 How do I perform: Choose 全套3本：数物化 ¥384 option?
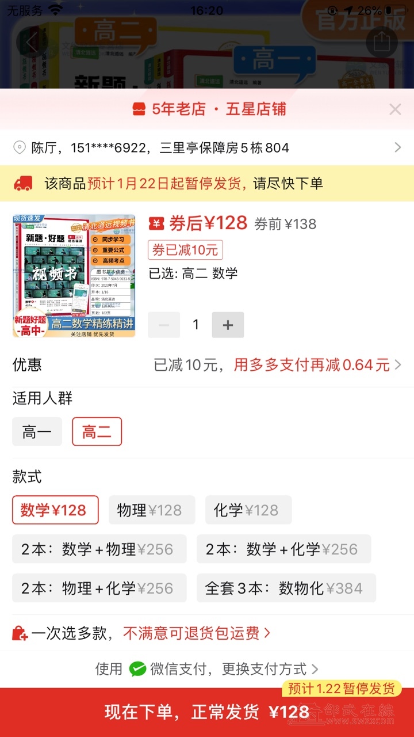[286, 588]
